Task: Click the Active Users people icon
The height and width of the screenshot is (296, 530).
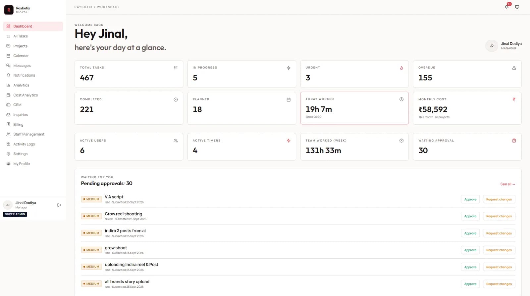Action: [x=176, y=141]
